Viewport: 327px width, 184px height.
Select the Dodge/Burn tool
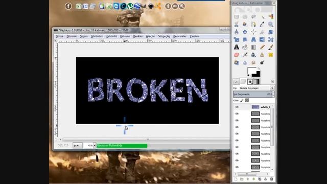coord(262,62)
